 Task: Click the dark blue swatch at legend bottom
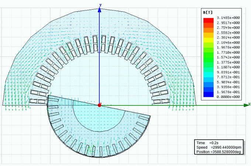coord(209,96)
